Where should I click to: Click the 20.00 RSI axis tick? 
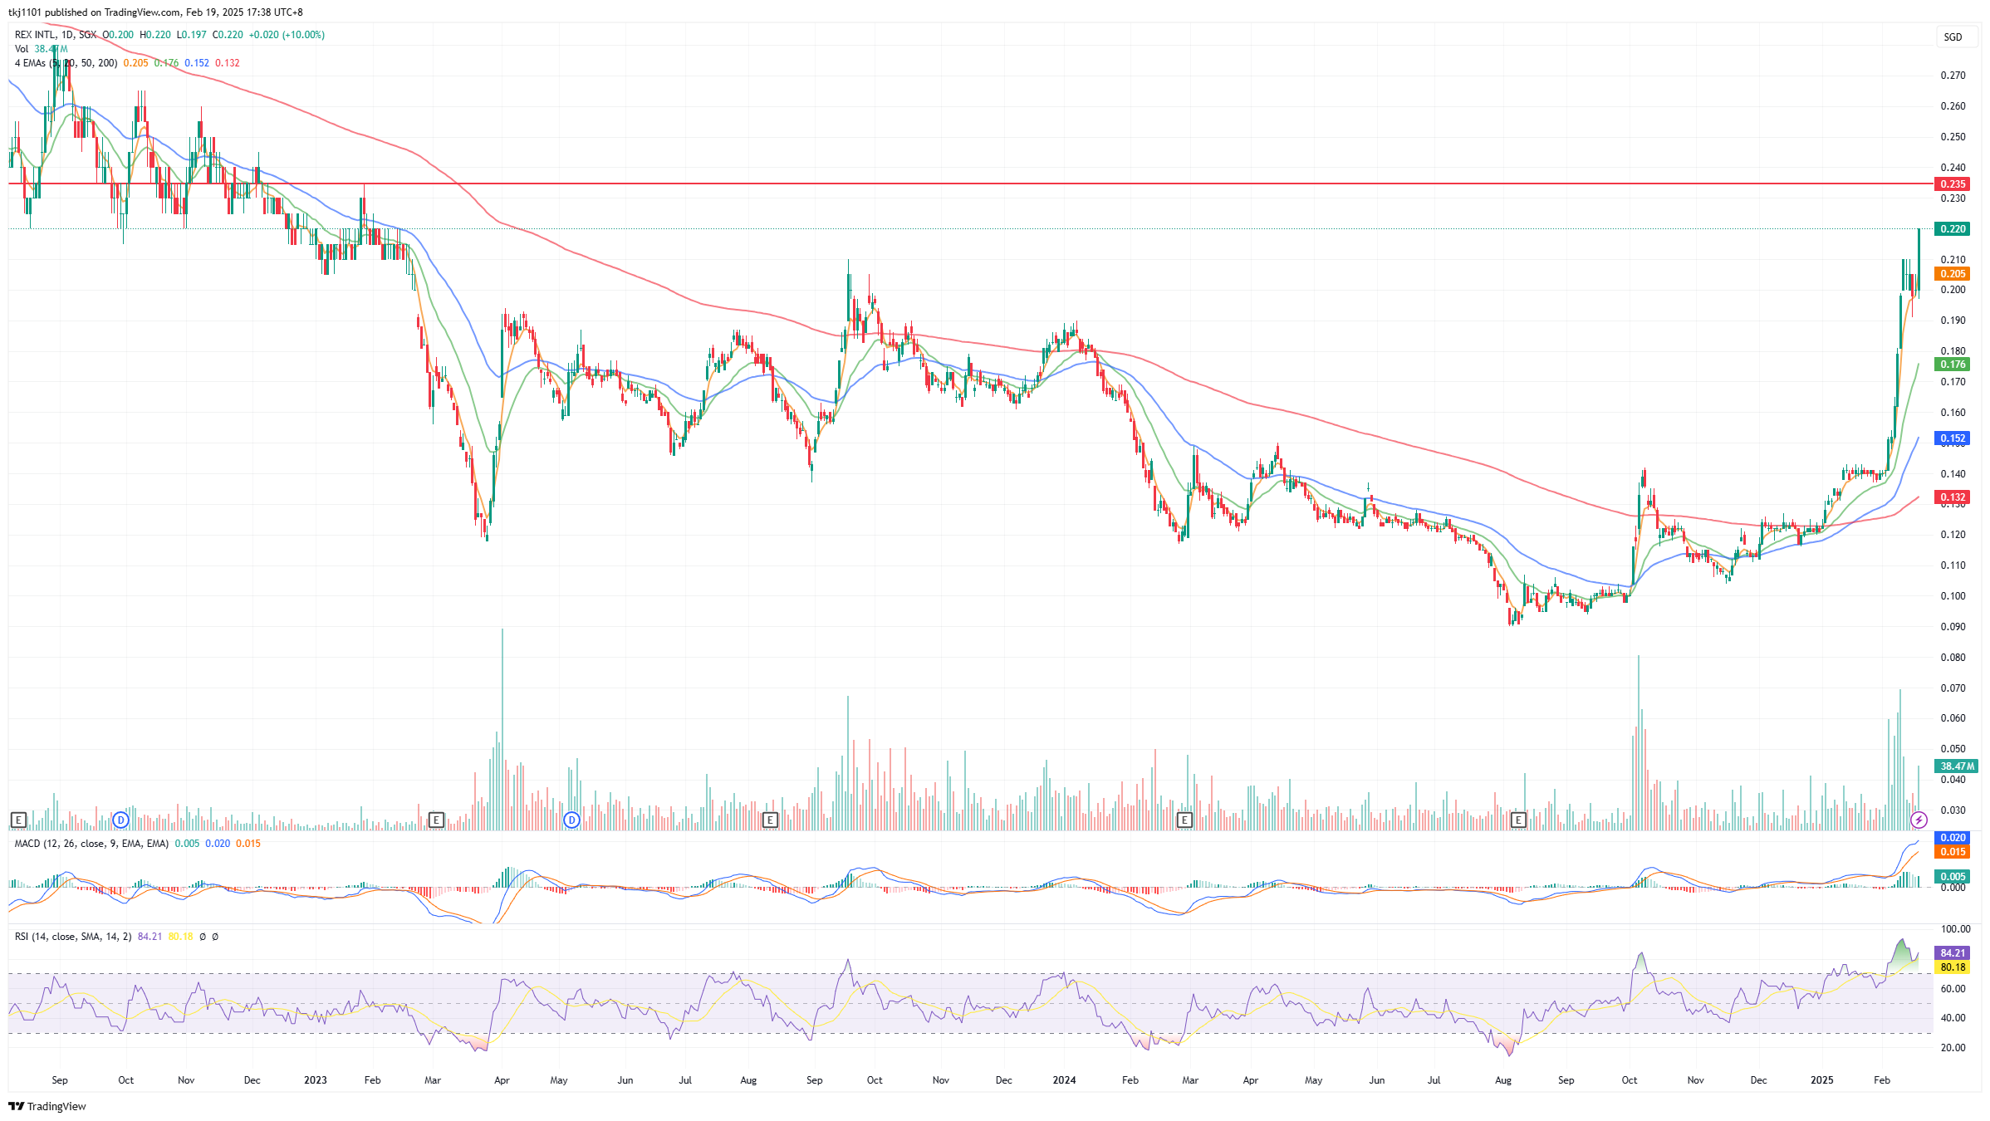[1953, 1048]
